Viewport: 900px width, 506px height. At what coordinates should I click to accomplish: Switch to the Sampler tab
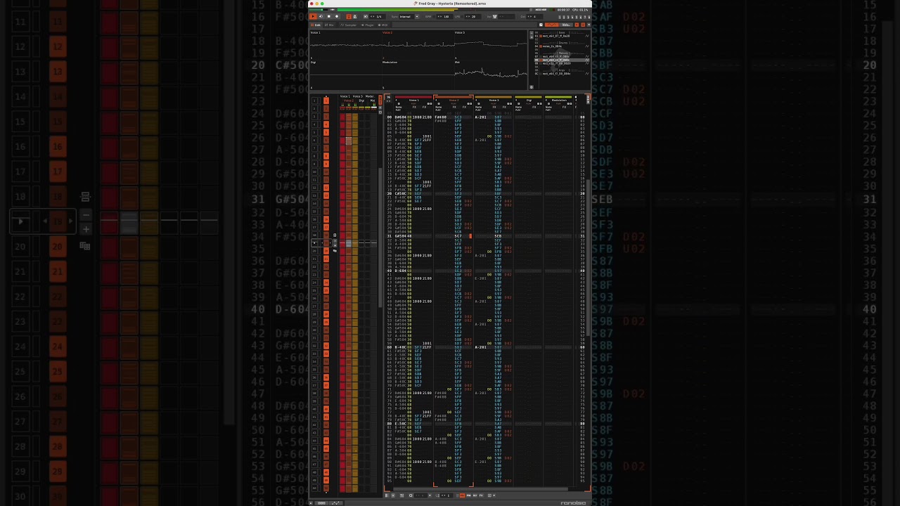click(349, 25)
